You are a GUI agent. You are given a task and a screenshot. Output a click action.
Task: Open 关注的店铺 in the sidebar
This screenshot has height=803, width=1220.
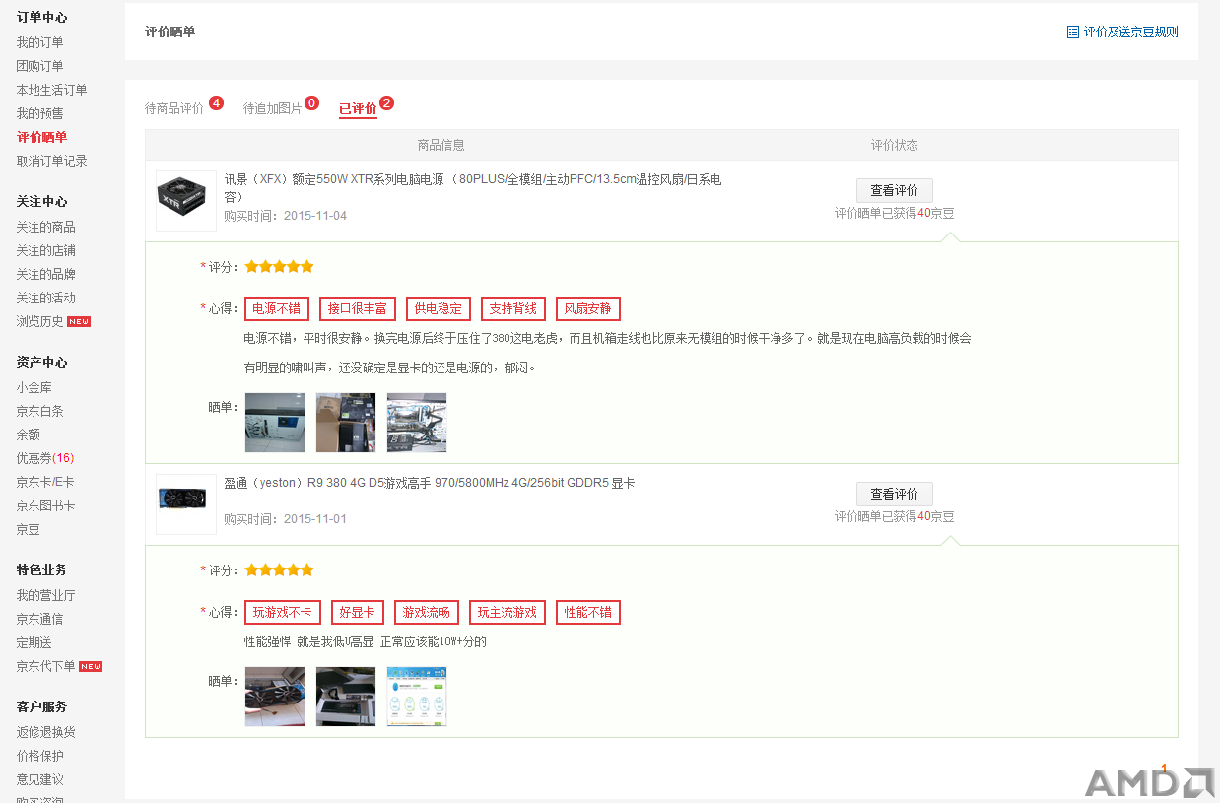click(45, 250)
